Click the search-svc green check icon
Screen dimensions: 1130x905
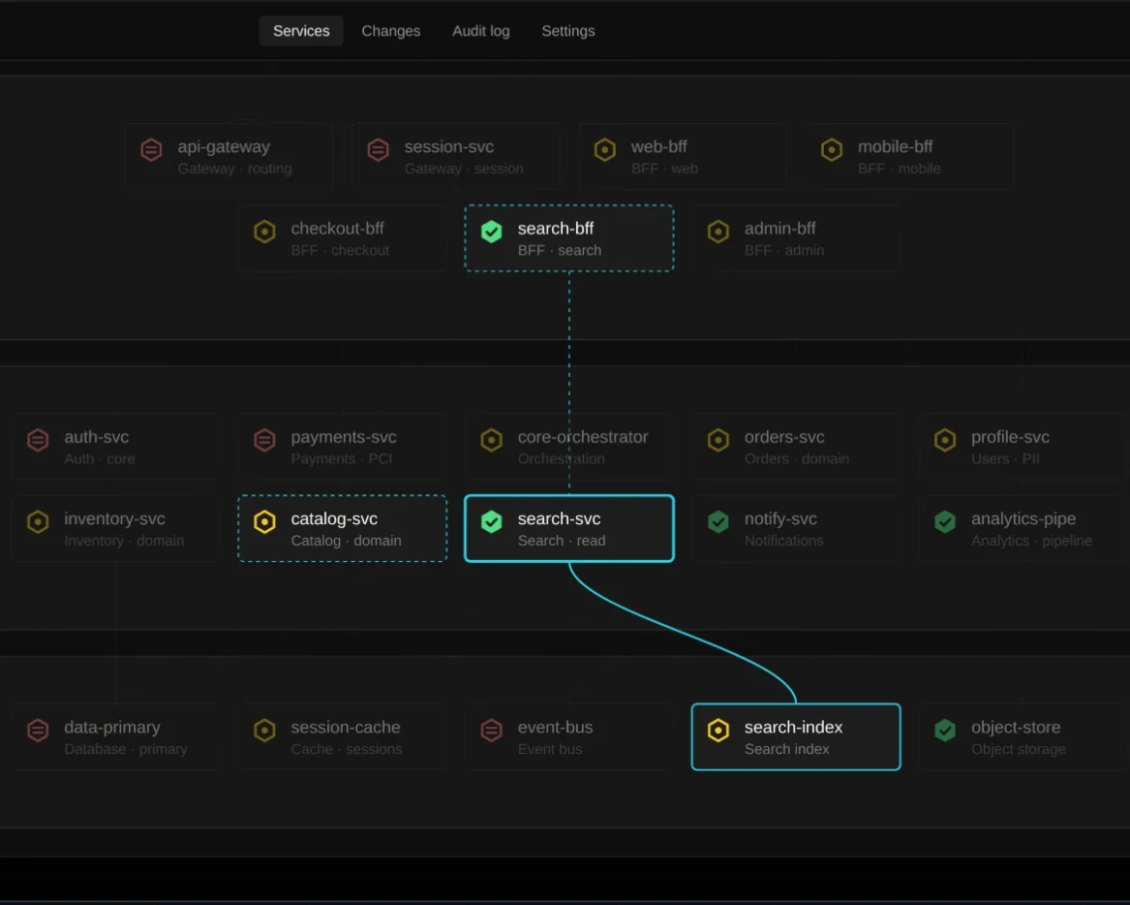click(492, 521)
